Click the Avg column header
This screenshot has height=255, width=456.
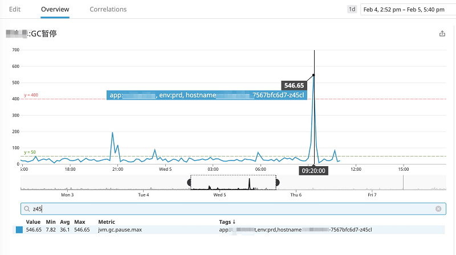[x=64, y=221]
